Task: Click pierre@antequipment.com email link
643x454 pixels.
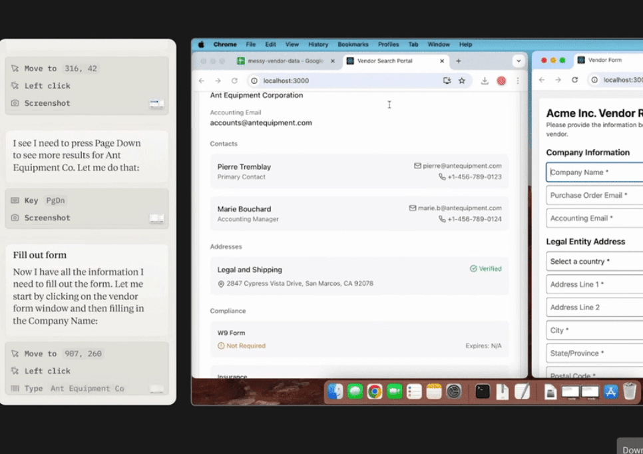Action: [x=462, y=166]
